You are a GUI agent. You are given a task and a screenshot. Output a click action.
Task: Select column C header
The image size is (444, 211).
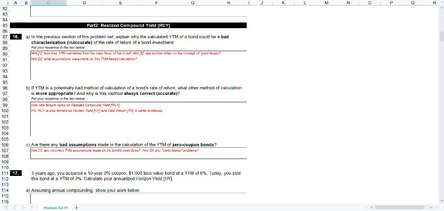tap(49, 3)
